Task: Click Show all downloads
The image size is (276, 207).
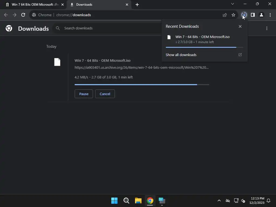Action: [181, 55]
